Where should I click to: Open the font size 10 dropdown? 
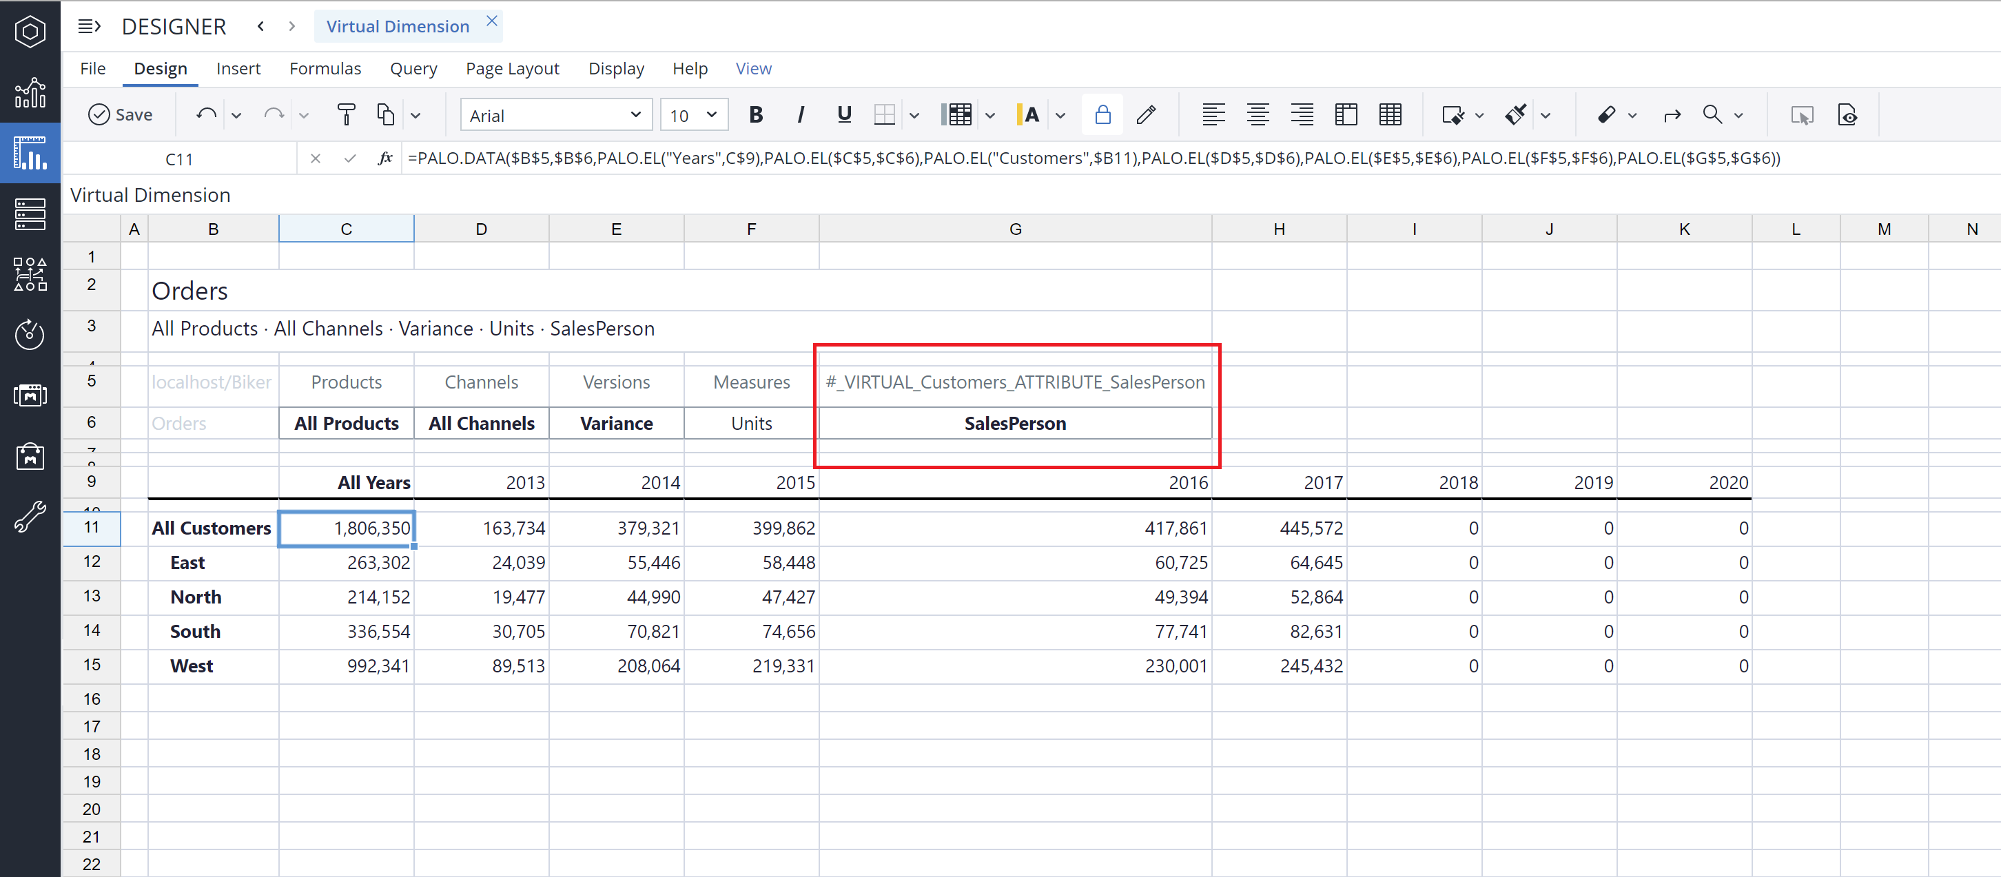click(x=694, y=115)
